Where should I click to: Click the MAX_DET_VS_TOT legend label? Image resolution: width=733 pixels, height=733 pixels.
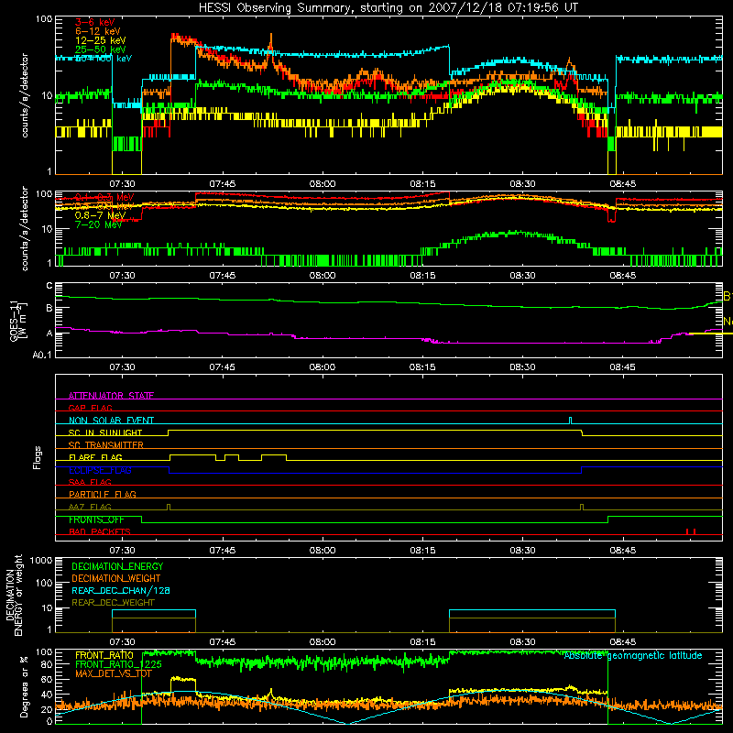pos(114,673)
